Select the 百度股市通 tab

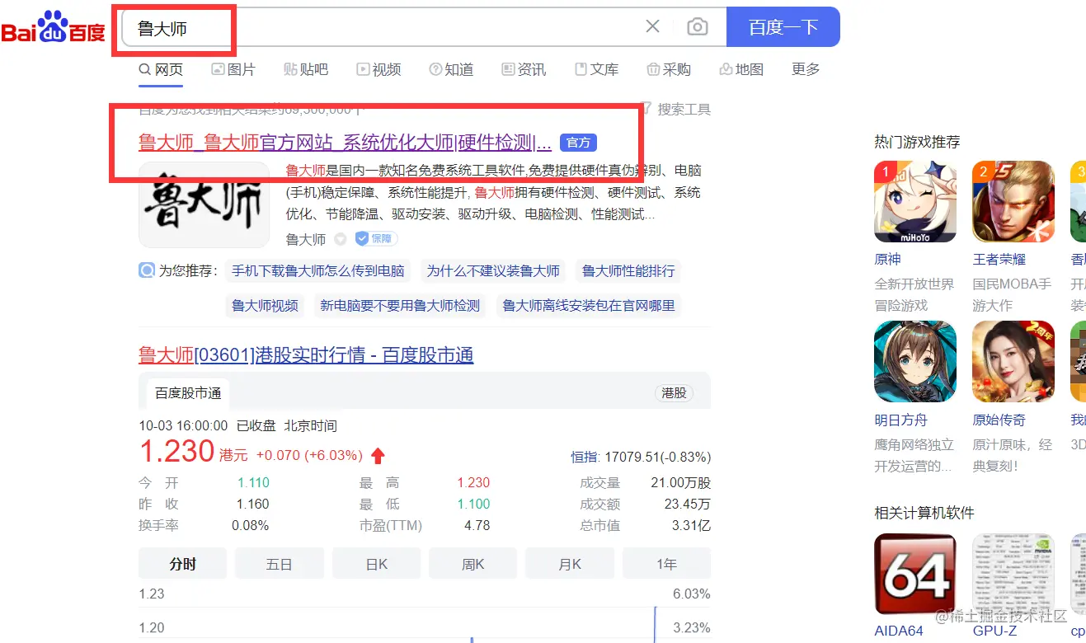coord(189,393)
